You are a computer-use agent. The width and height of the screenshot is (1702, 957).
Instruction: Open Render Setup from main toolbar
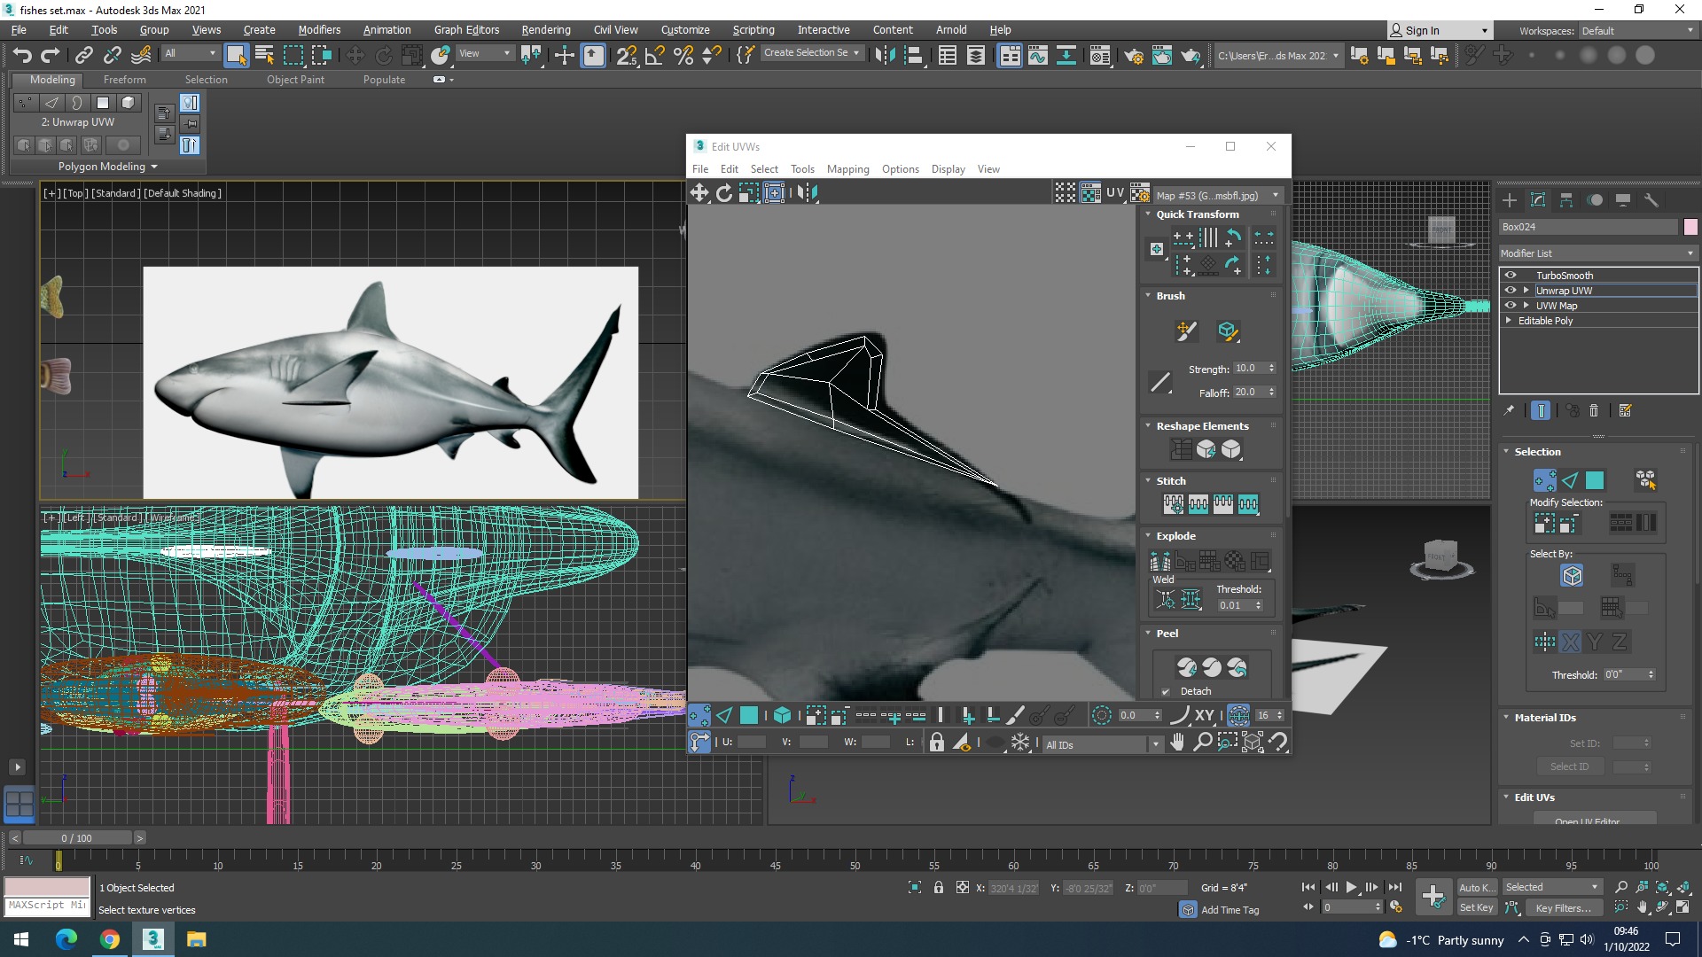pos(1134,55)
